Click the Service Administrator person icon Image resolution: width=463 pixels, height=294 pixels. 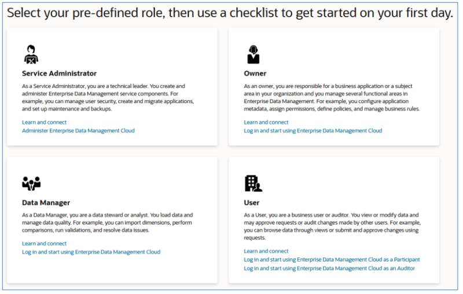click(x=31, y=54)
